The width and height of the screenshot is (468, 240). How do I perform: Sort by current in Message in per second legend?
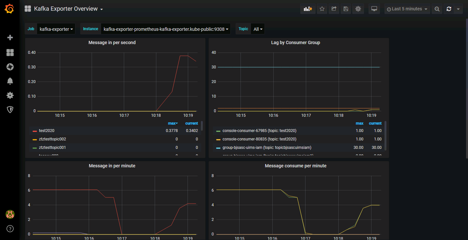pos(191,123)
